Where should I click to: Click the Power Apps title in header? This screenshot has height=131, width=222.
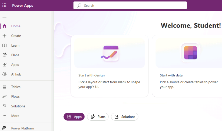coord(23,6)
